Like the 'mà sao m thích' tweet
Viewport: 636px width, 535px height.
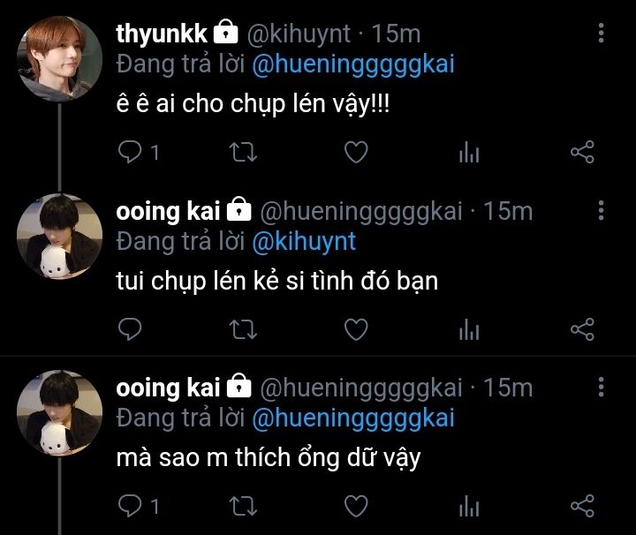(355, 506)
